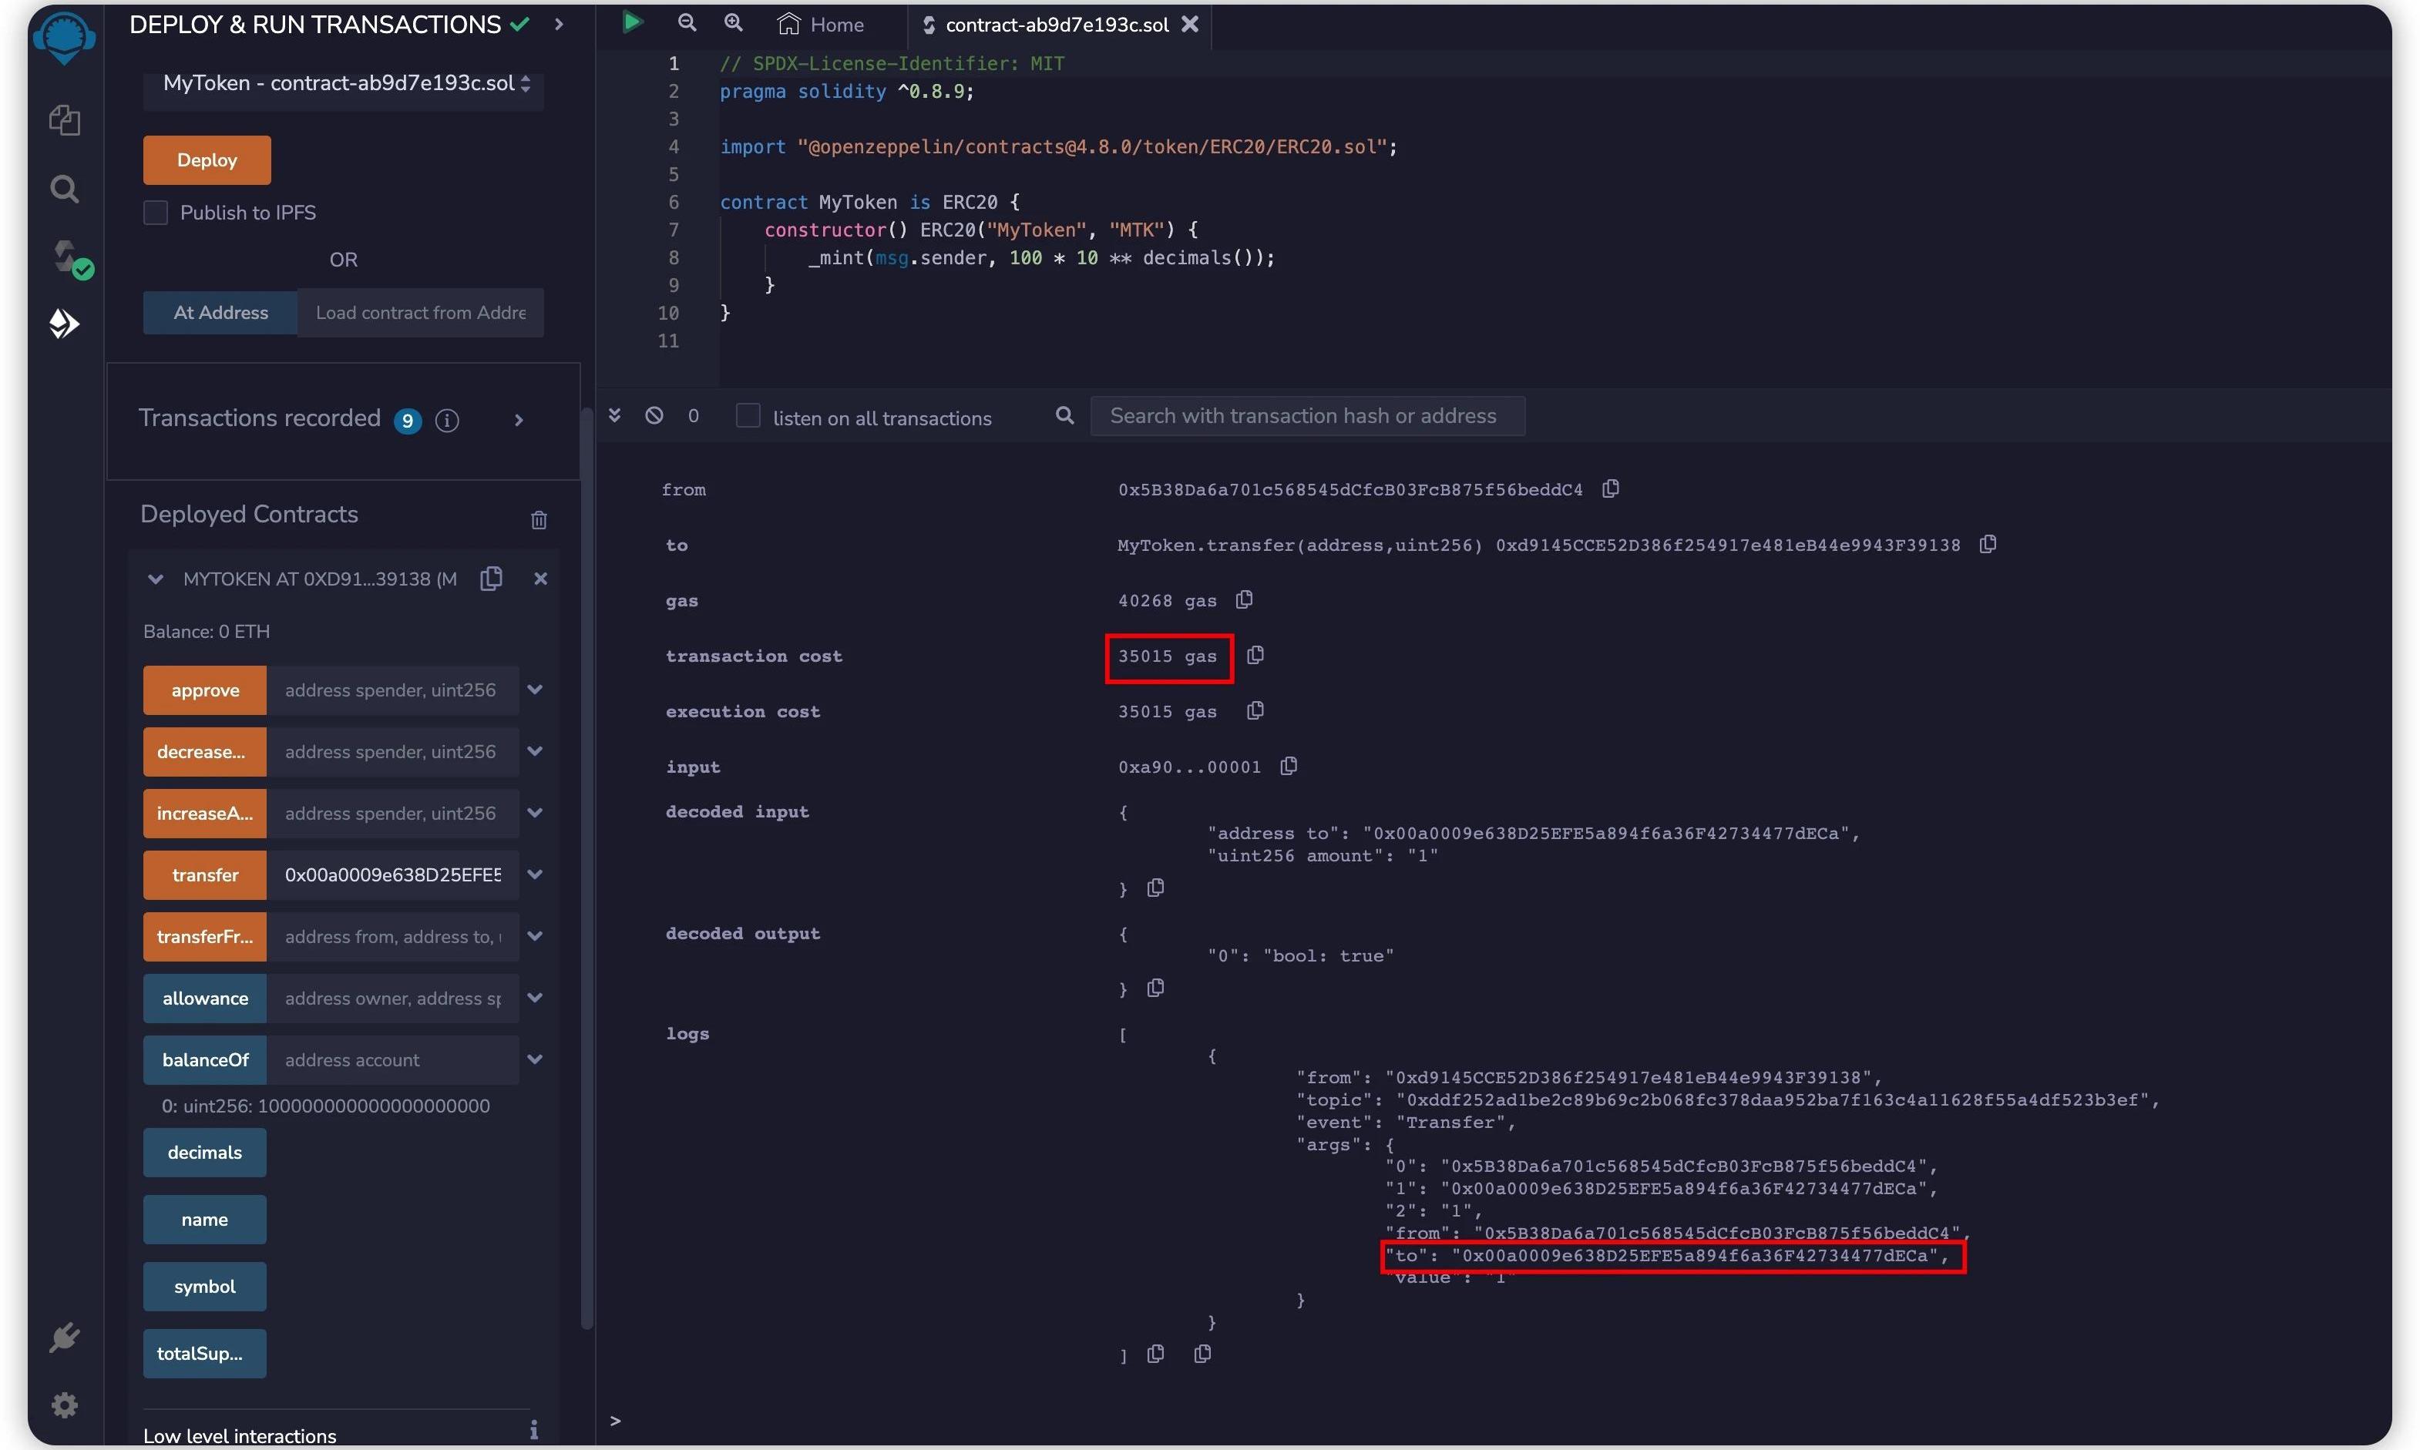The width and height of the screenshot is (2420, 1450).
Task: Open the Solidity compiler sidebar icon
Action: tap(66, 257)
